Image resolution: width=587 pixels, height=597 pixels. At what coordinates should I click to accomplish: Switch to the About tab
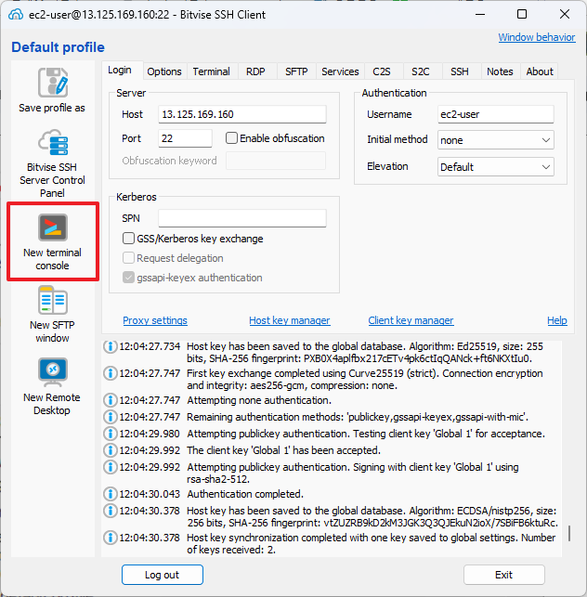click(x=540, y=71)
